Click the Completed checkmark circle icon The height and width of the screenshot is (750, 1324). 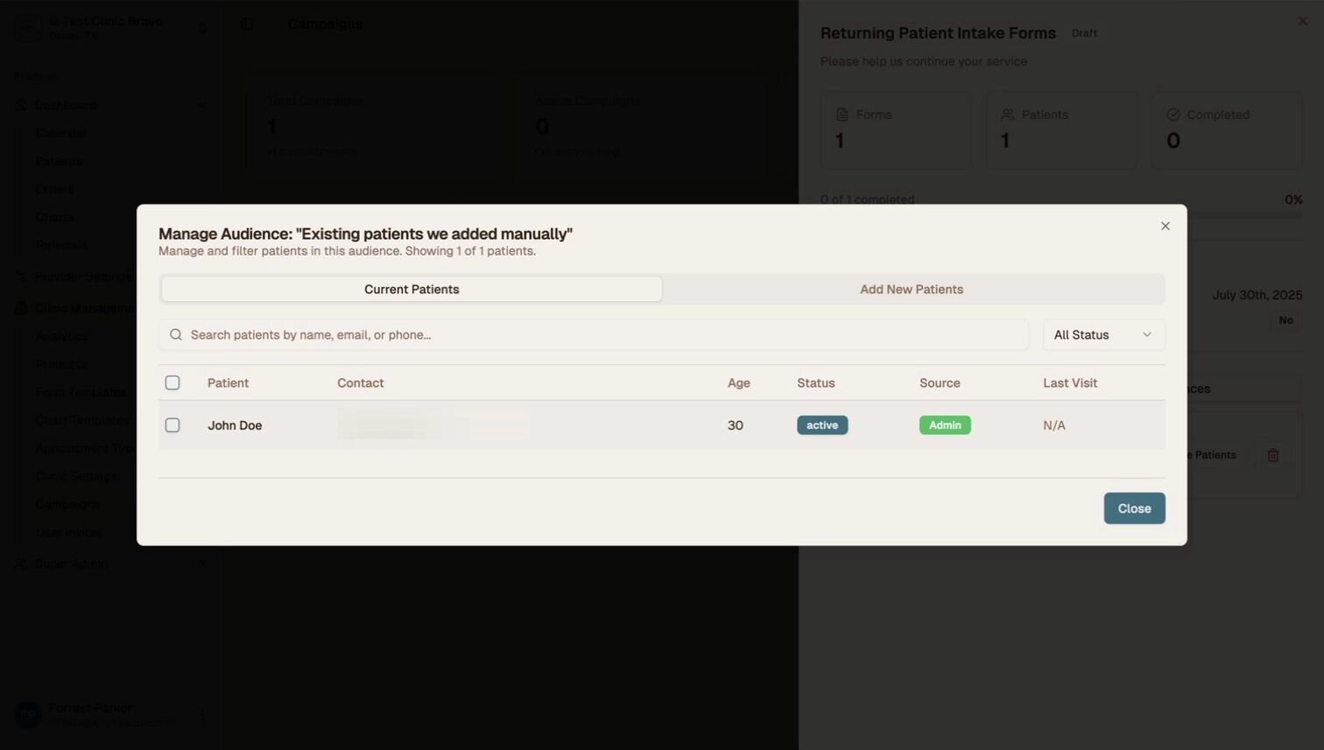point(1173,115)
